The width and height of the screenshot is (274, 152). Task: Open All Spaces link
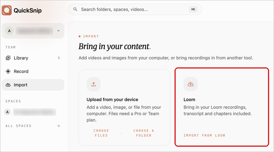33,126
